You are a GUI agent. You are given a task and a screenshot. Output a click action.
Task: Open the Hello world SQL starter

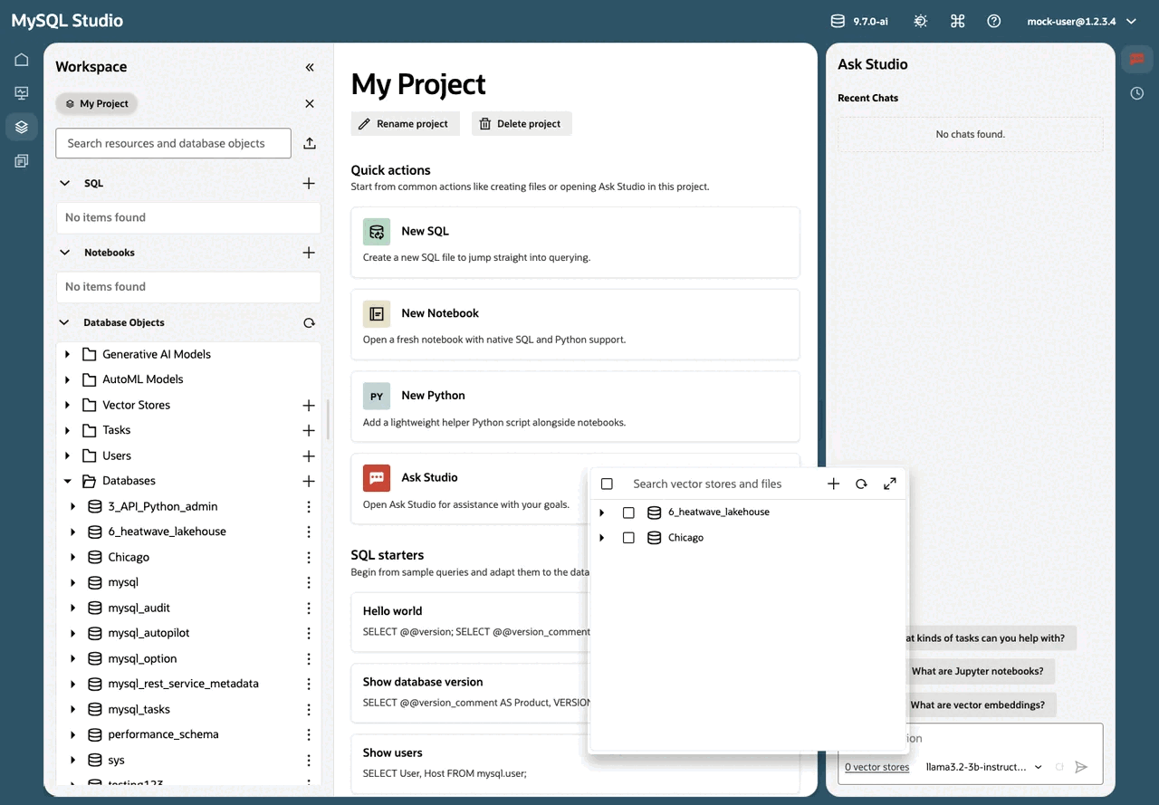[470, 622]
